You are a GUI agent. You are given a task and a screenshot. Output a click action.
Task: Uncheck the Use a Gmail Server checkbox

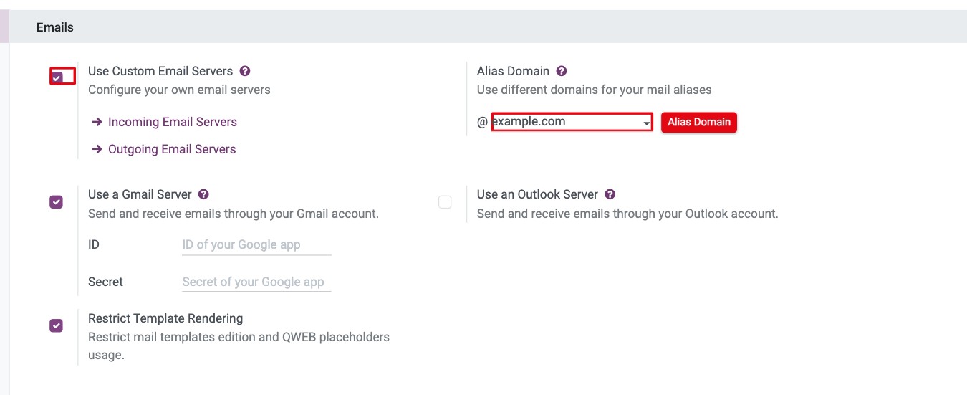56,202
